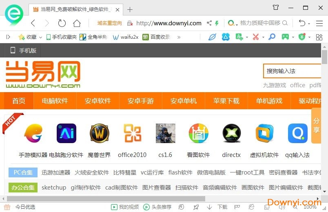Open the 迅游加速器 link
Image resolution: width=328 pixels, height=212 pixels.
coord(56,172)
